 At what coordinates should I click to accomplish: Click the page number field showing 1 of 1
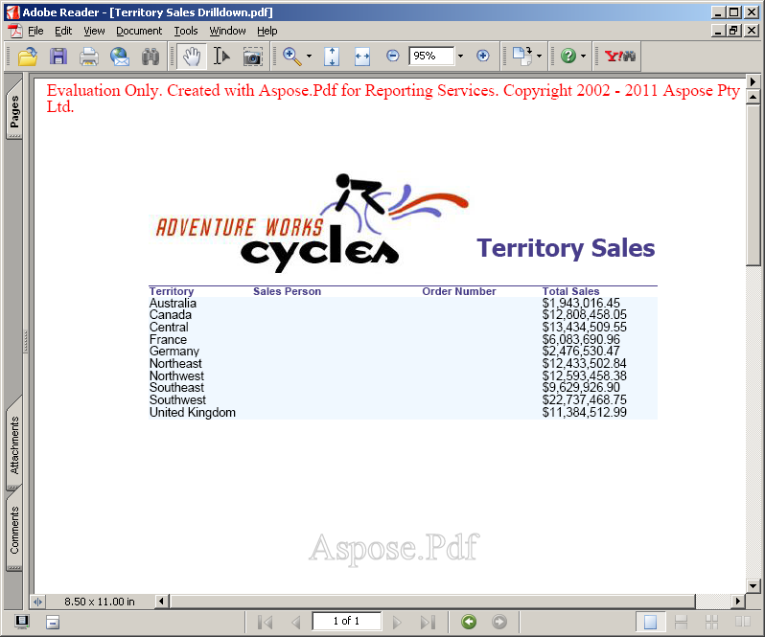pos(346,622)
